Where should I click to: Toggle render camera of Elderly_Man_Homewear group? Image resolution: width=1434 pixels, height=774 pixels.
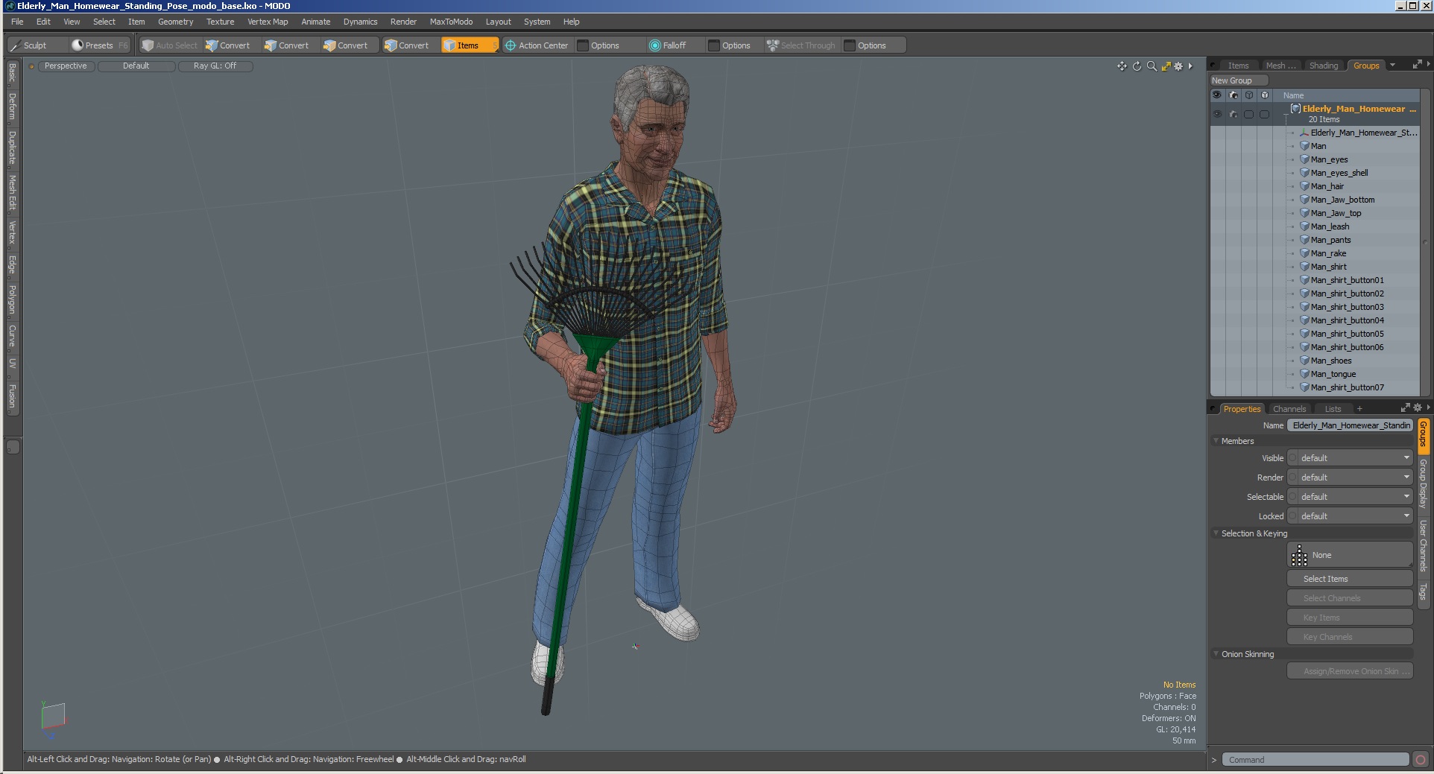coord(1233,114)
